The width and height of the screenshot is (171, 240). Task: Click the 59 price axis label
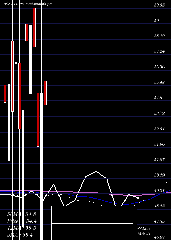click(157, 21)
